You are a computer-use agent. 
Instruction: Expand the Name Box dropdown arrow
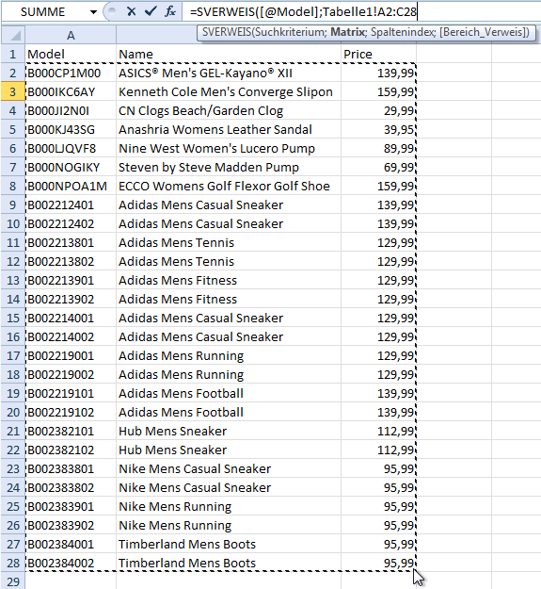tap(93, 12)
